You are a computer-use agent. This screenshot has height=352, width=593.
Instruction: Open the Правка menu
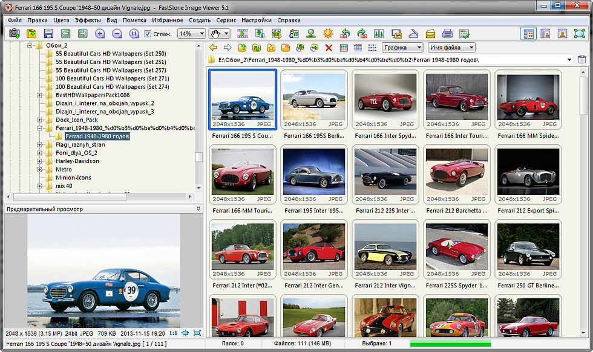pyautogui.click(x=38, y=20)
